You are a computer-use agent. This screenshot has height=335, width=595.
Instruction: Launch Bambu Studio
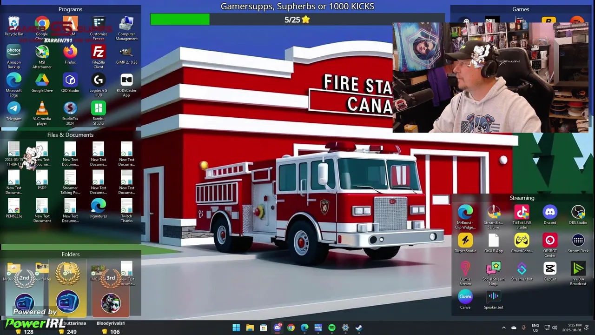click(x=99, y=114)
